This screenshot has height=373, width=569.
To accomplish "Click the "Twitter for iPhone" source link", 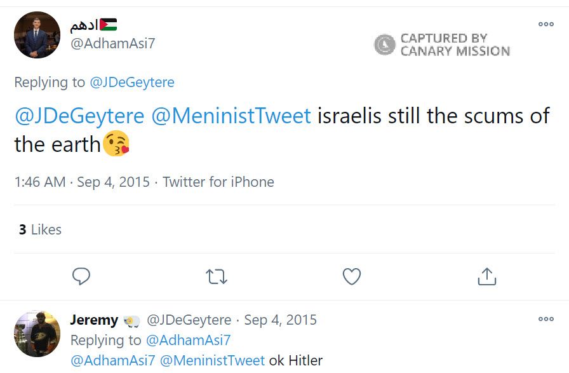I will click(x=218, y=182).
